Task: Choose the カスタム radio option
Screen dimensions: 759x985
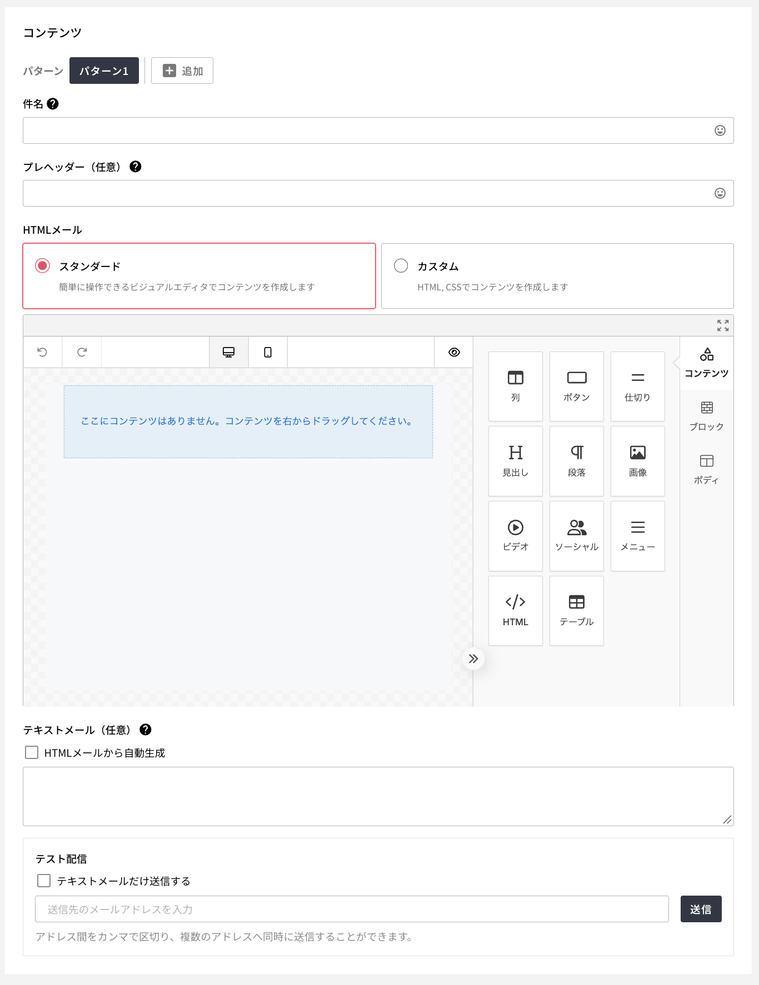Action: (x=401, y=266)
